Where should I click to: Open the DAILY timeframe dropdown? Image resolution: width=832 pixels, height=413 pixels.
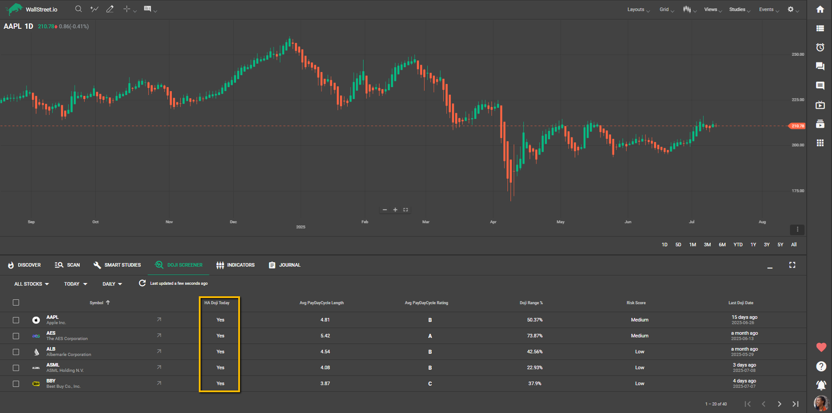coord(112,284)
